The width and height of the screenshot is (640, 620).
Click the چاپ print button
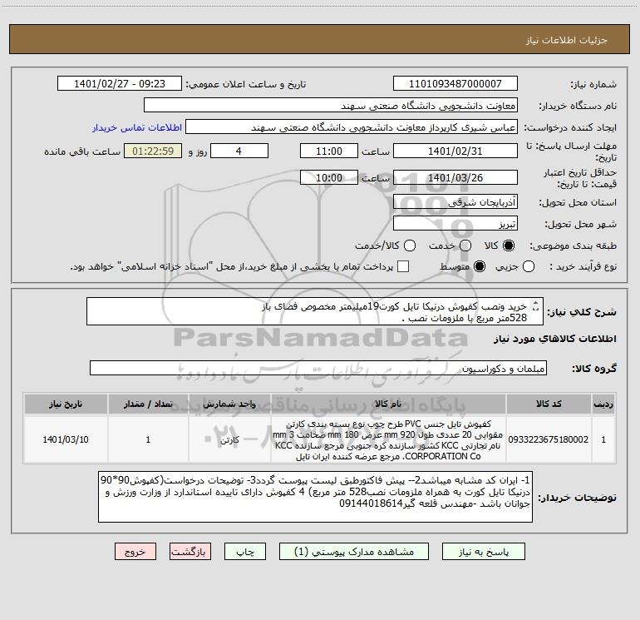245,552
